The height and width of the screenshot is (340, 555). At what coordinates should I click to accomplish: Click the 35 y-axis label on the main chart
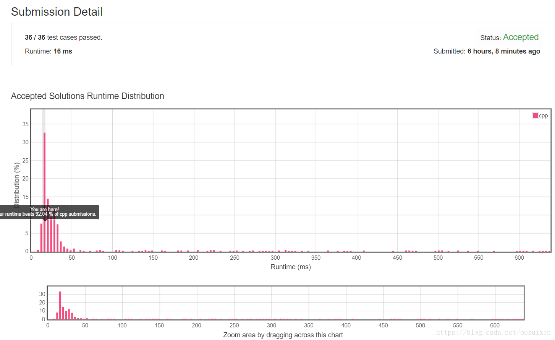pos(25,124)
